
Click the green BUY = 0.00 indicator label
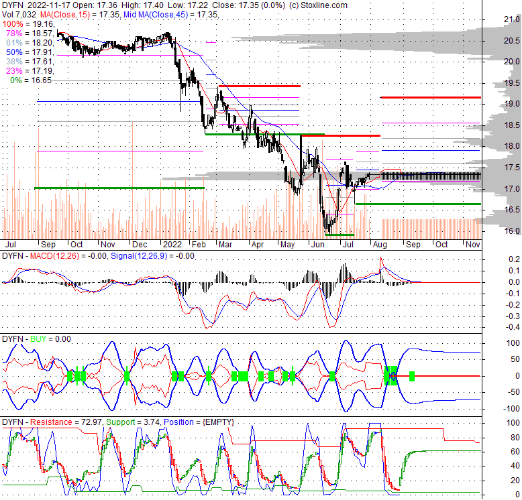(50, 339)
